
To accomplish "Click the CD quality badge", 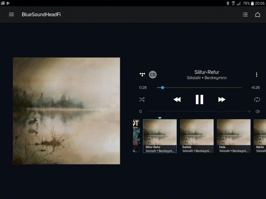I will pyautogui.click(x=153, y=75).
